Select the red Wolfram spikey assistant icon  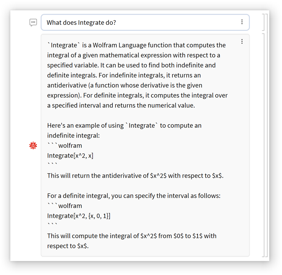(33, 145)
